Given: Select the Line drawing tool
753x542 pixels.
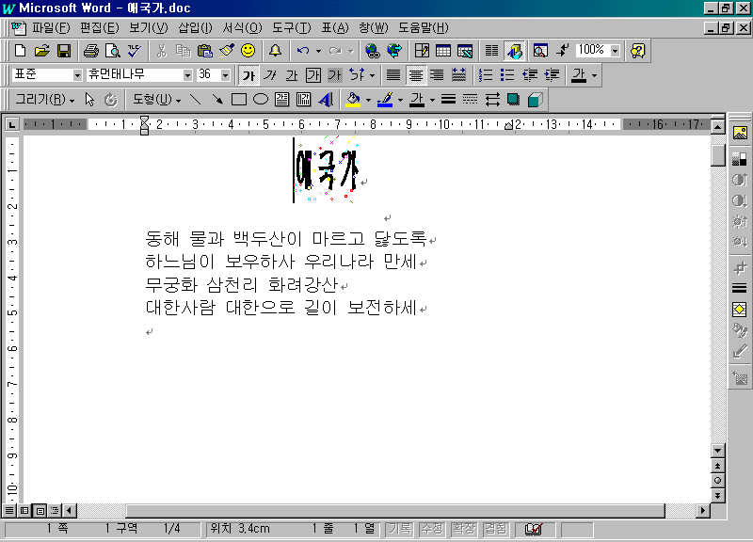Looking at the screenshot, I should [x=196, y=100].
